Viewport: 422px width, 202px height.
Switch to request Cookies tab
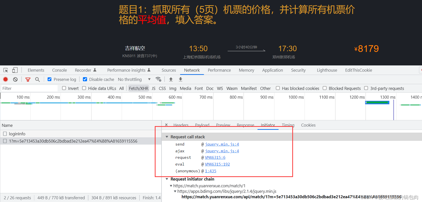pos(308,125)
